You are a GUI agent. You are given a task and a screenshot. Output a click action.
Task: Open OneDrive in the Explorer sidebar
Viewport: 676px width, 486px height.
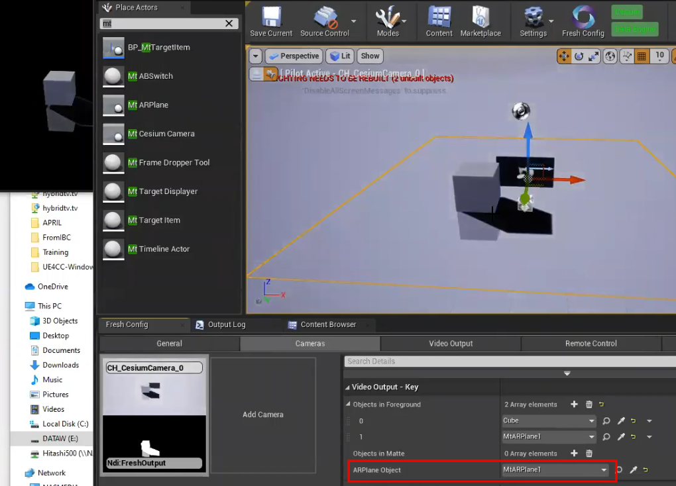click(46, 287)
